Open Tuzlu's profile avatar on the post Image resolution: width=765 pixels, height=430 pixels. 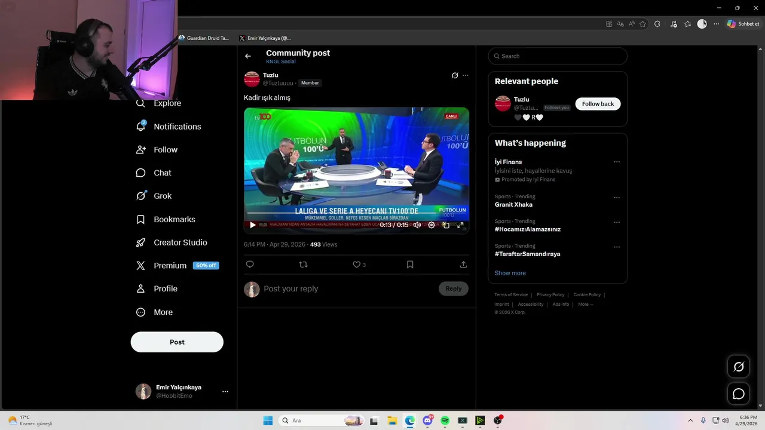tap(252, 79)
